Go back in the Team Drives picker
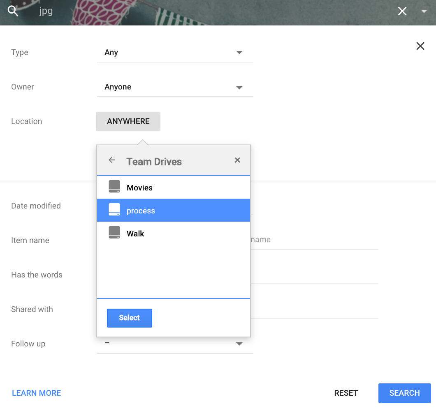The width and height of the screenshot is (436, 408). tap(111, 160)
